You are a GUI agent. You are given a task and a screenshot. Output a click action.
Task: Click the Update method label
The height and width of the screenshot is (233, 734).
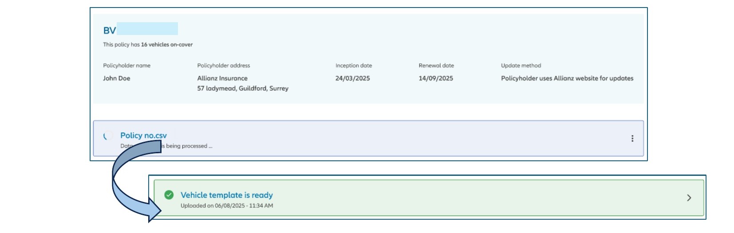click(521, 66)
